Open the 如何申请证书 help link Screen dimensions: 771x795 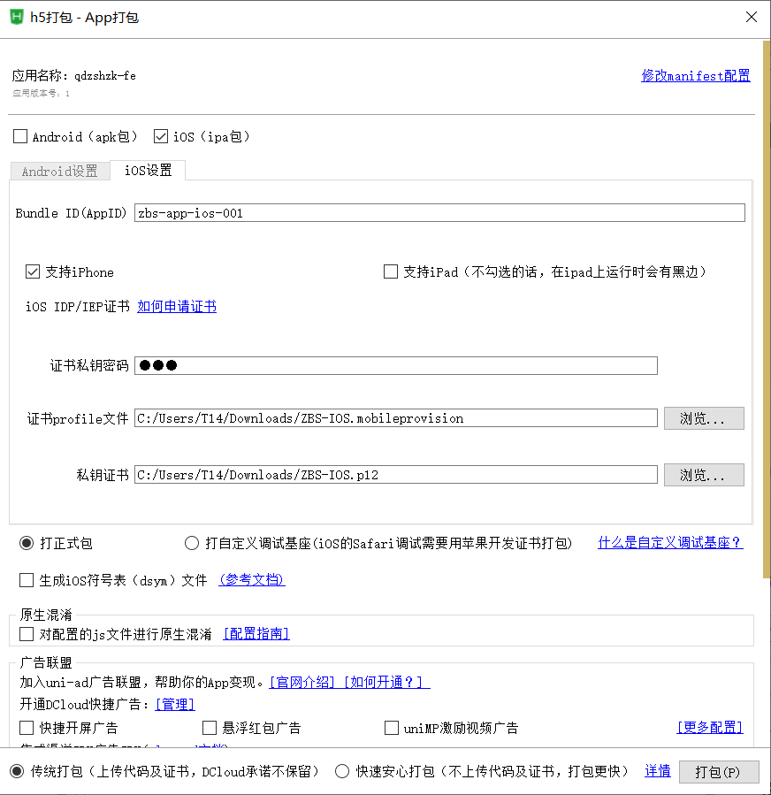(x=176, y=309)
